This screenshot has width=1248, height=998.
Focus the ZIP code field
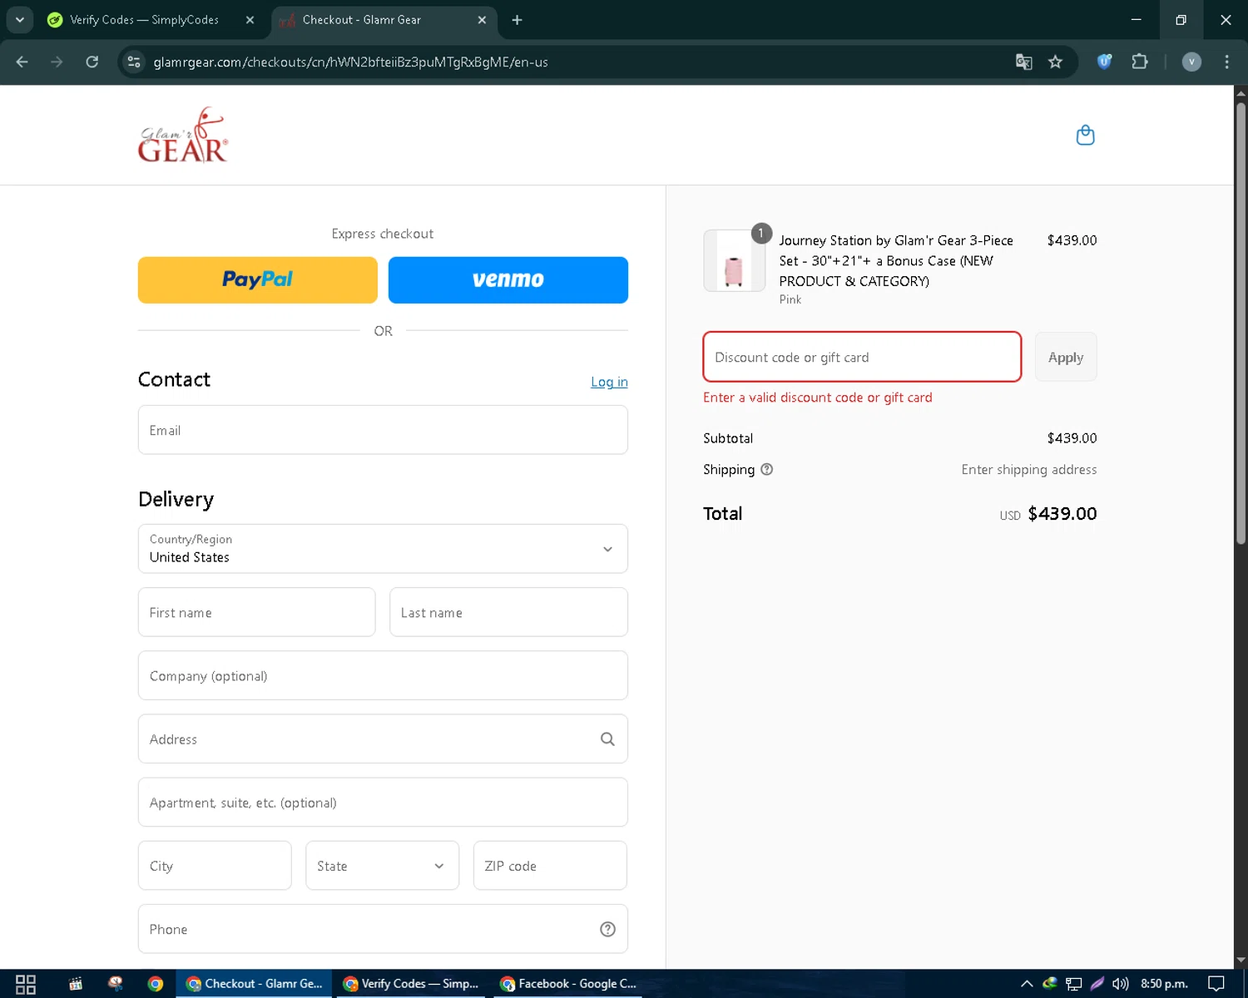[550, 866]
